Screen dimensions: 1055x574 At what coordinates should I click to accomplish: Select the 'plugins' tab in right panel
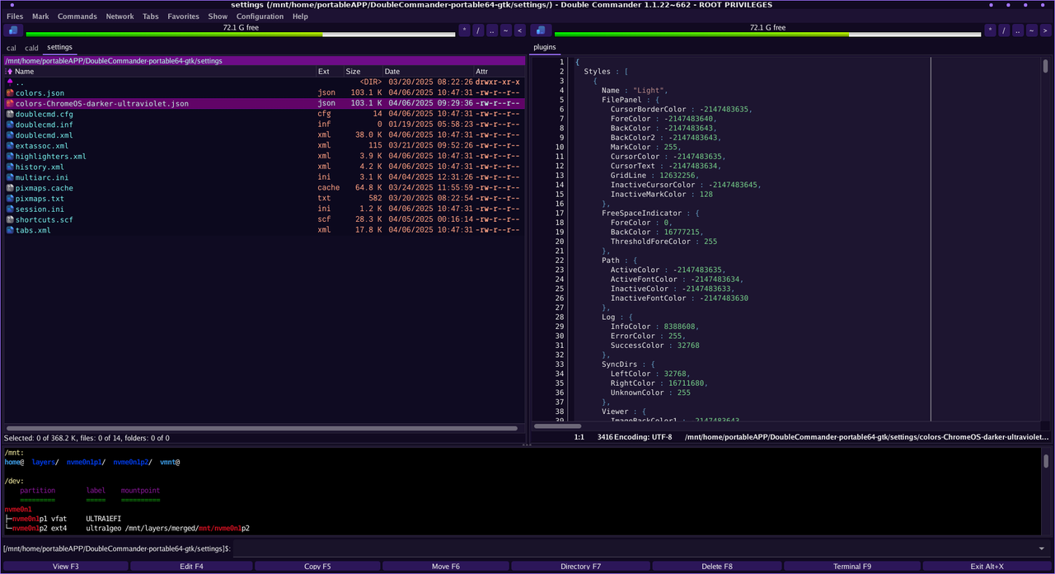[545, 48]
